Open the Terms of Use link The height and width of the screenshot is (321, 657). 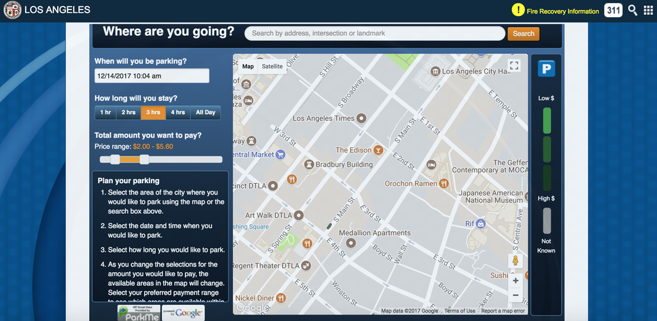[x=459, y=311]
